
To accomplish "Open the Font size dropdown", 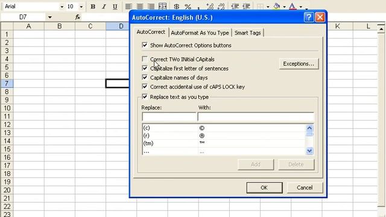I will (x=81, y=7).
